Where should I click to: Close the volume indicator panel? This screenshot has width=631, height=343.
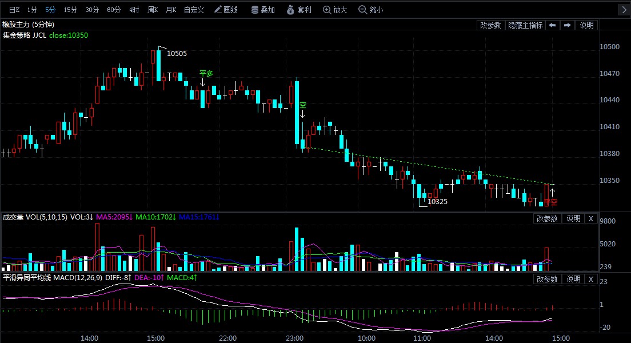(591, 218)
